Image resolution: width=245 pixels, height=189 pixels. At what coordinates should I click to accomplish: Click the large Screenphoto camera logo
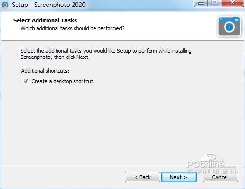click(229, 26)
